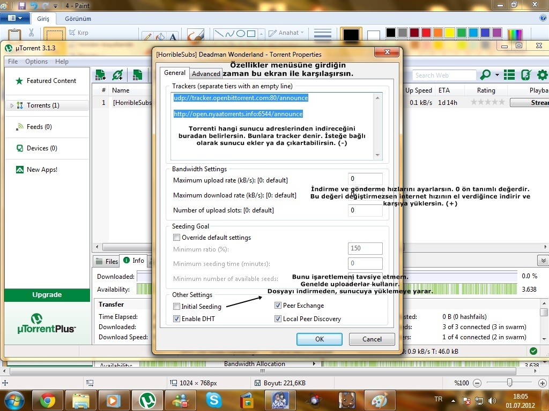Screen dimensions: 549x411
Task: Click the remote/share icon beside the gear
Action: 526,75
